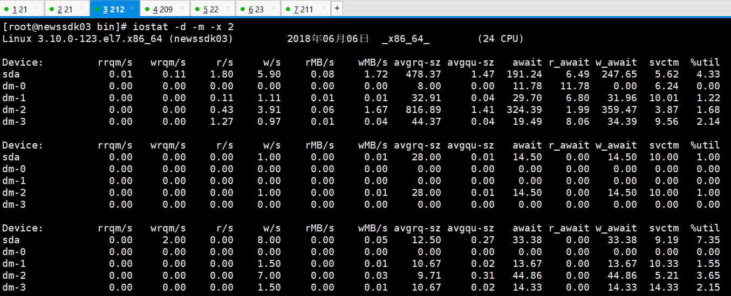The width and height of the screenshot is (731, 296).
Task: Click the hostname "(newssdk03)" in header line
Action: [201, 39]
